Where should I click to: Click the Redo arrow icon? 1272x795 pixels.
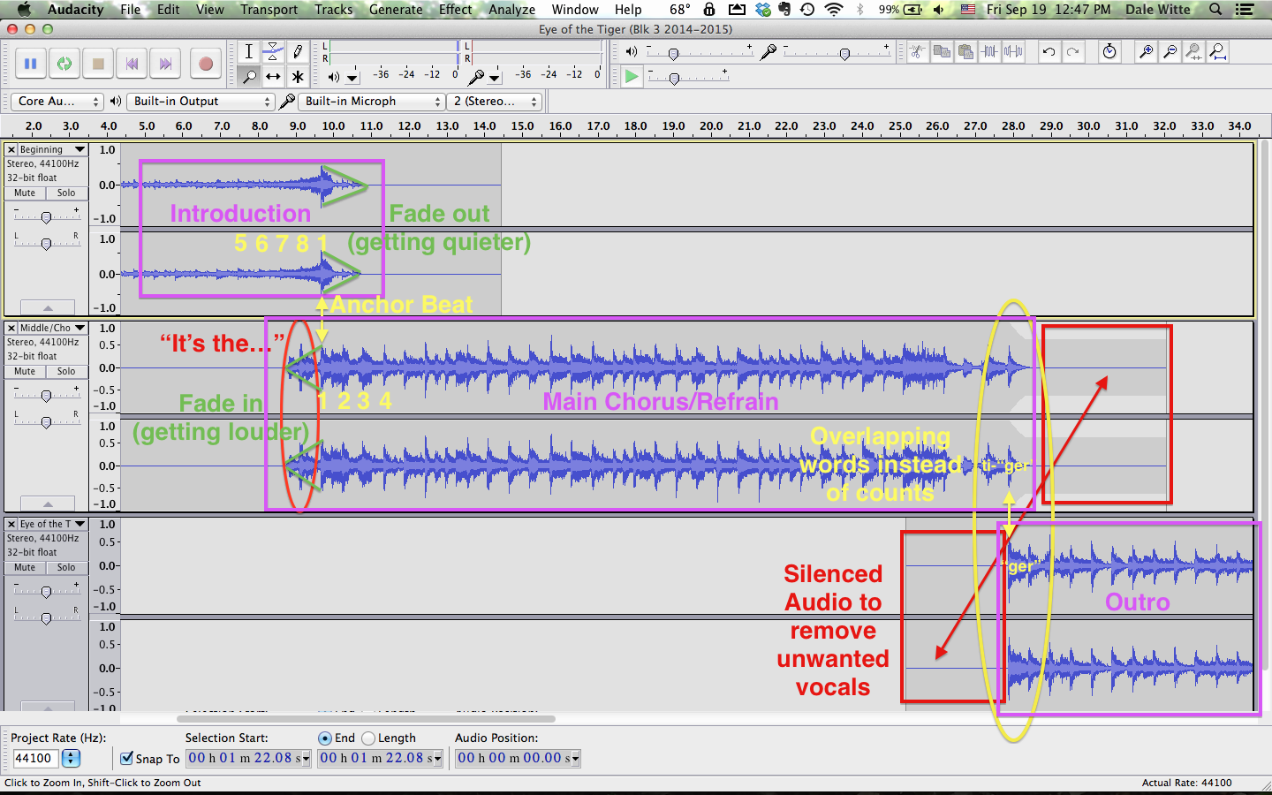(1072, 51)
